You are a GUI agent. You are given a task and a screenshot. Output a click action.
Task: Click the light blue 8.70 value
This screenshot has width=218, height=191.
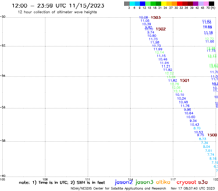[197, 128]
